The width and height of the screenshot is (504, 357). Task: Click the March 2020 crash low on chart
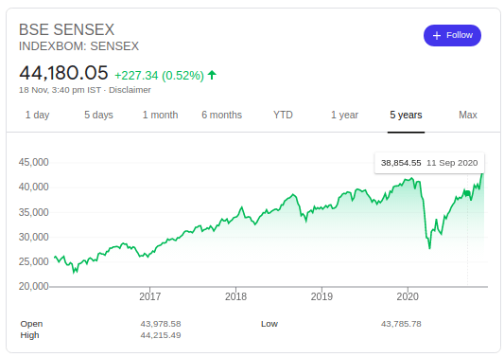point(429,247)
